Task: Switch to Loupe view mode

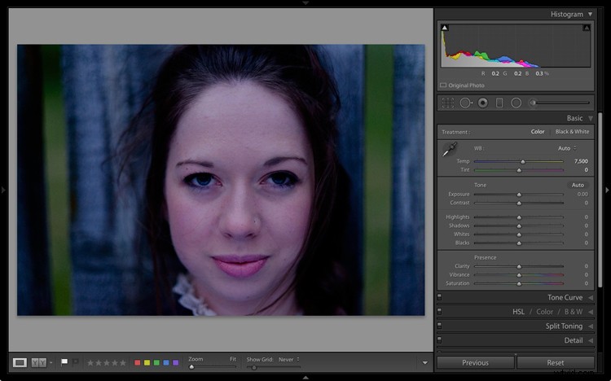Action: (x=20, y=363)
